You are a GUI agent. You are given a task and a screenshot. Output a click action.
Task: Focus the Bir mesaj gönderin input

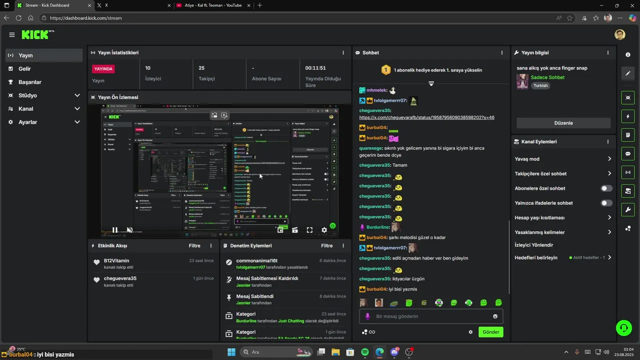pos(431,316)
